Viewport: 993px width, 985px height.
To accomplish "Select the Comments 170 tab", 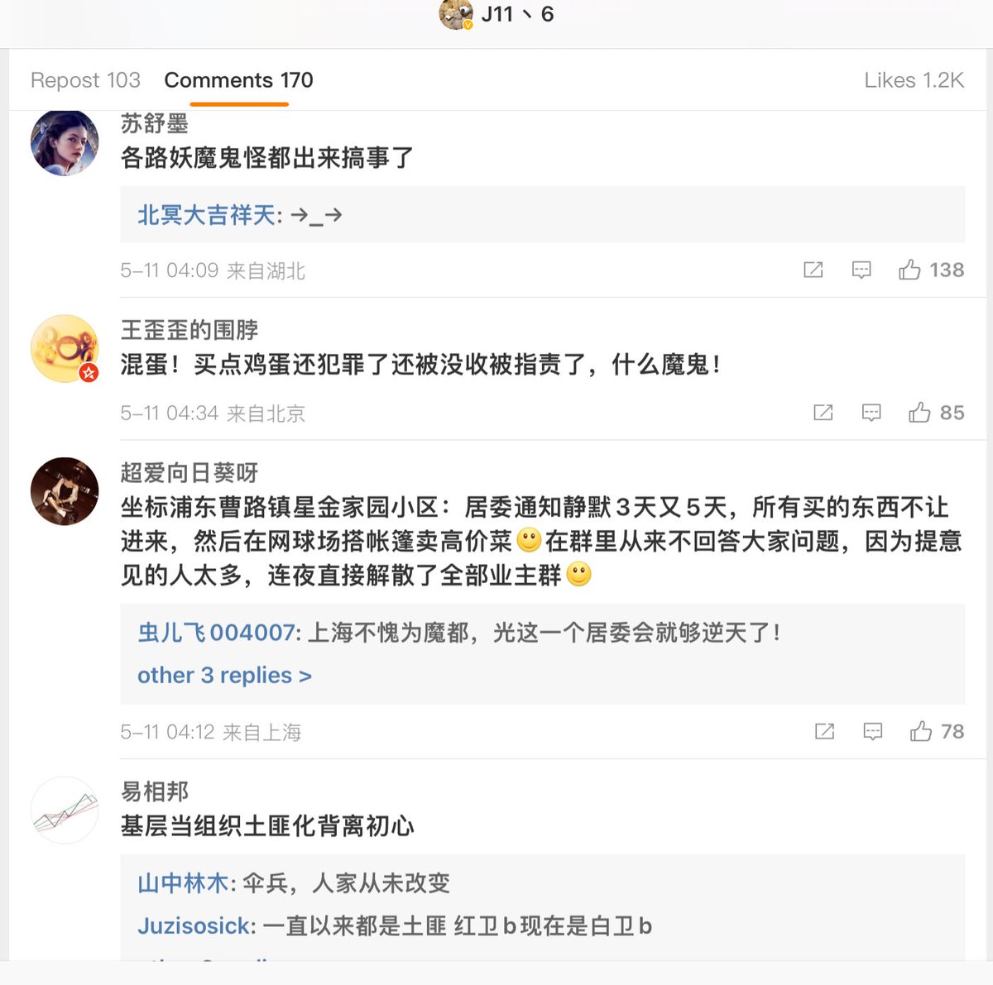I will pos(238,80).
